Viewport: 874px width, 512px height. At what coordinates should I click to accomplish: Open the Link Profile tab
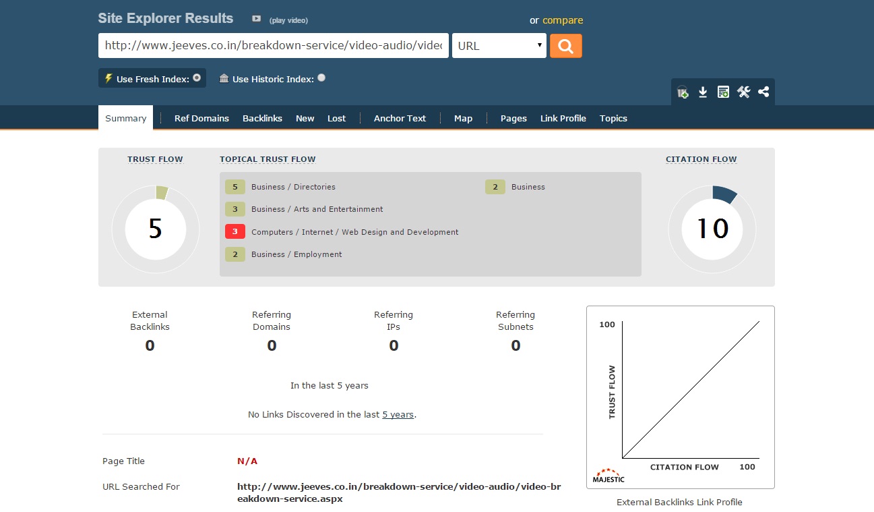coord(563,118)
